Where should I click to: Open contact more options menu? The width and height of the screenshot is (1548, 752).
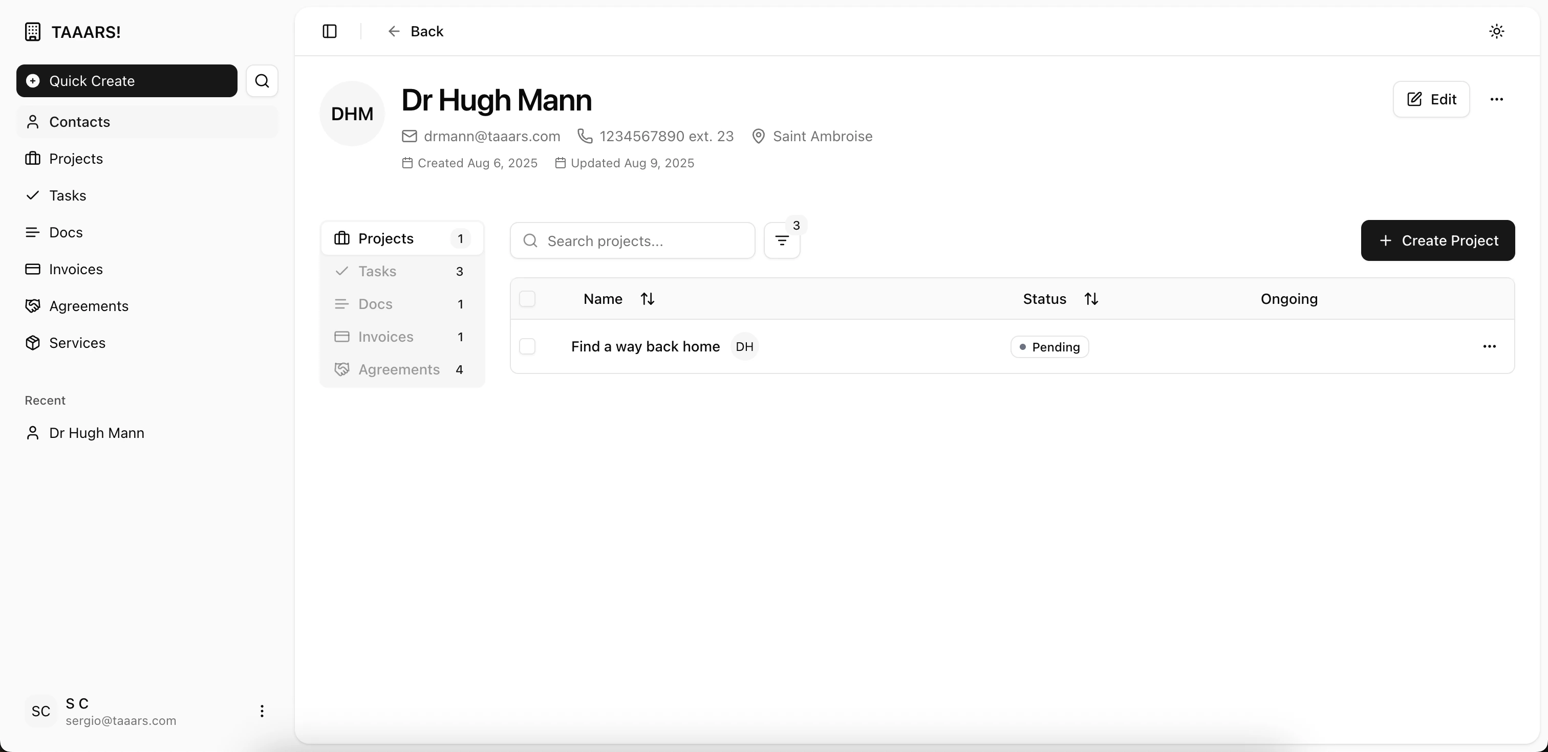1496,100
